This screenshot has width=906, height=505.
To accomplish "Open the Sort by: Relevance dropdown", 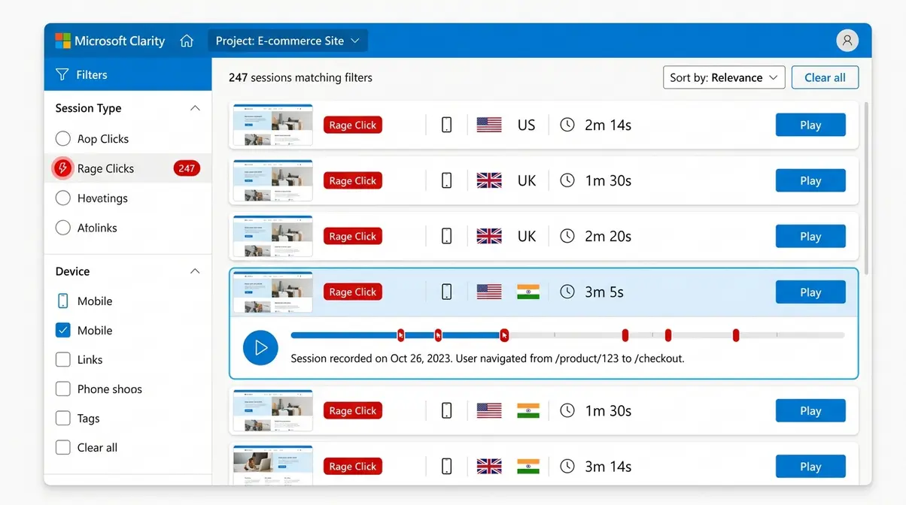I will coord(724,77).
